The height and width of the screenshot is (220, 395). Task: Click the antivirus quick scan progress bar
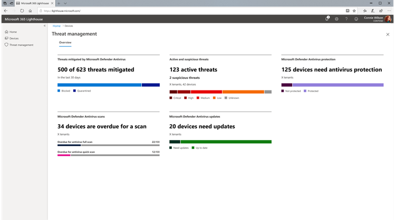click(x=108, y=155)
